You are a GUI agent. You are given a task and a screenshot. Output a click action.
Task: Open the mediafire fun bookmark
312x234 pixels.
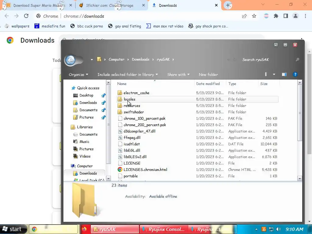(50, 26)
